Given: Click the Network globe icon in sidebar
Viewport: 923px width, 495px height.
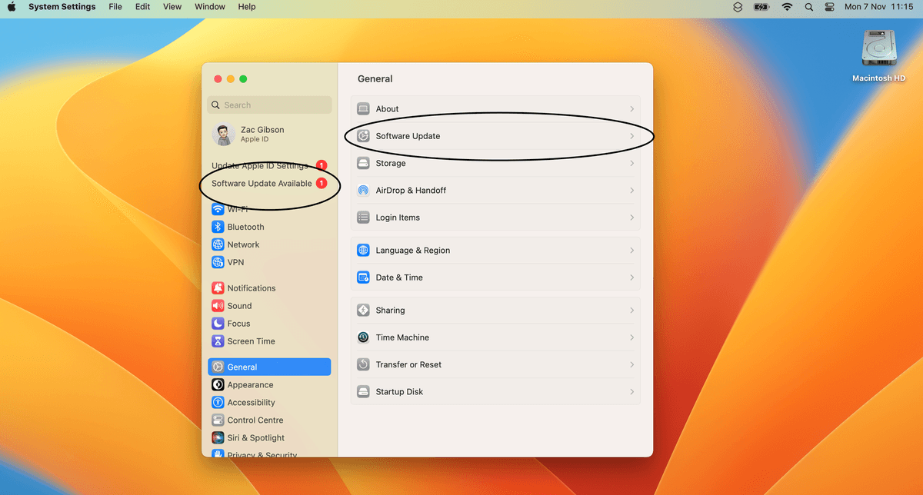Looking at the screenshot, I should 218,244.
